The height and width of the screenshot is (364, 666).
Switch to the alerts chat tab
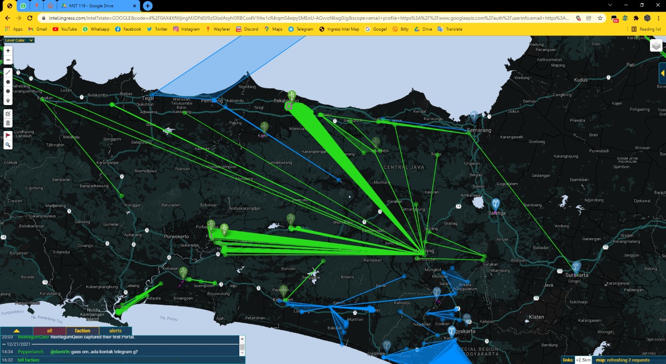[x=116, y=331]
